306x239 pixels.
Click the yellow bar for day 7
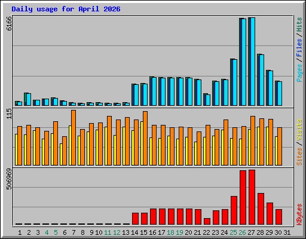pos(70,146)
